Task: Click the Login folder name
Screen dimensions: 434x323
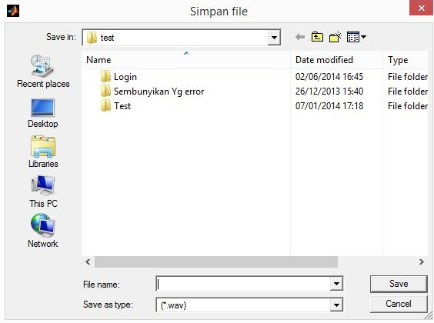Action: (x=125, y=77)
